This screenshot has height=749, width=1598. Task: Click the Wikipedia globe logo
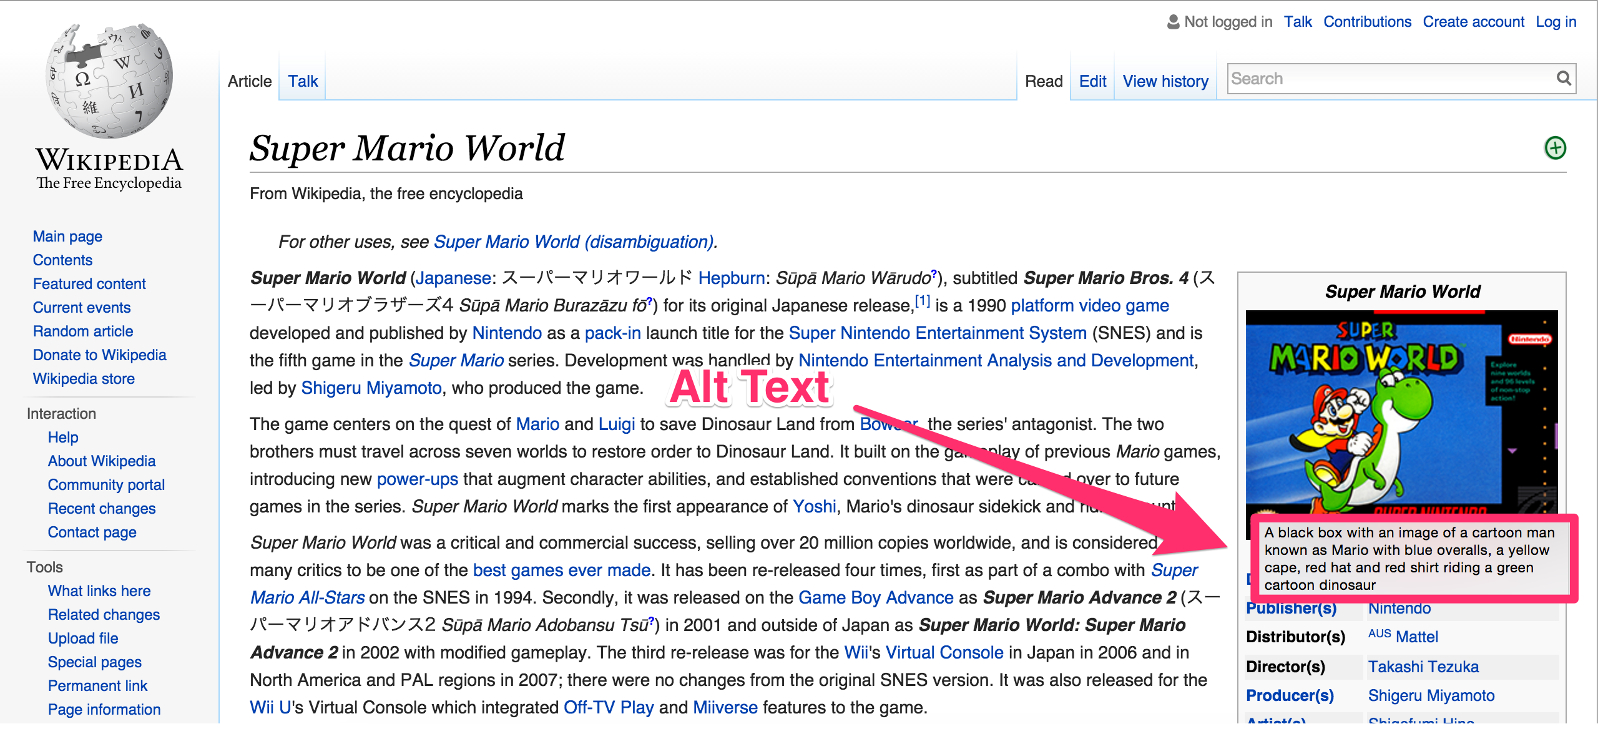(109, 80)
